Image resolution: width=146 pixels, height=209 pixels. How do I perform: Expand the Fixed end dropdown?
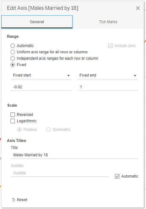tap(108, 75)
